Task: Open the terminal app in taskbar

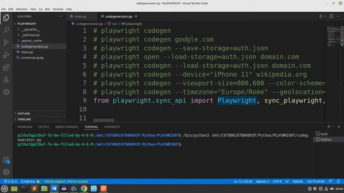Action: [x=24, y=188]
